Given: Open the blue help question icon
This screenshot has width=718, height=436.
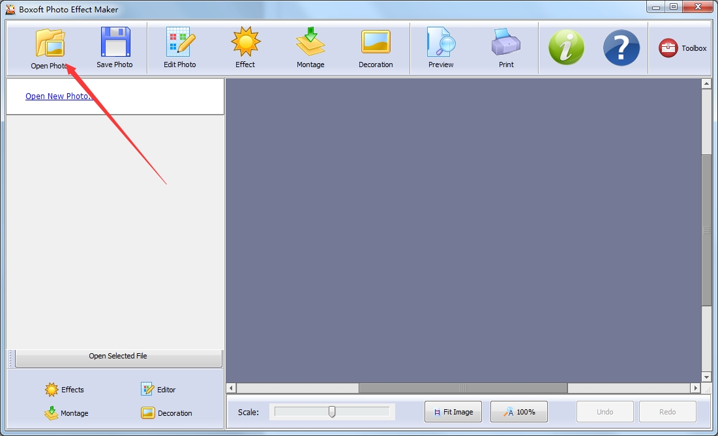Looking at the screenshot, I should pos(621,48).
